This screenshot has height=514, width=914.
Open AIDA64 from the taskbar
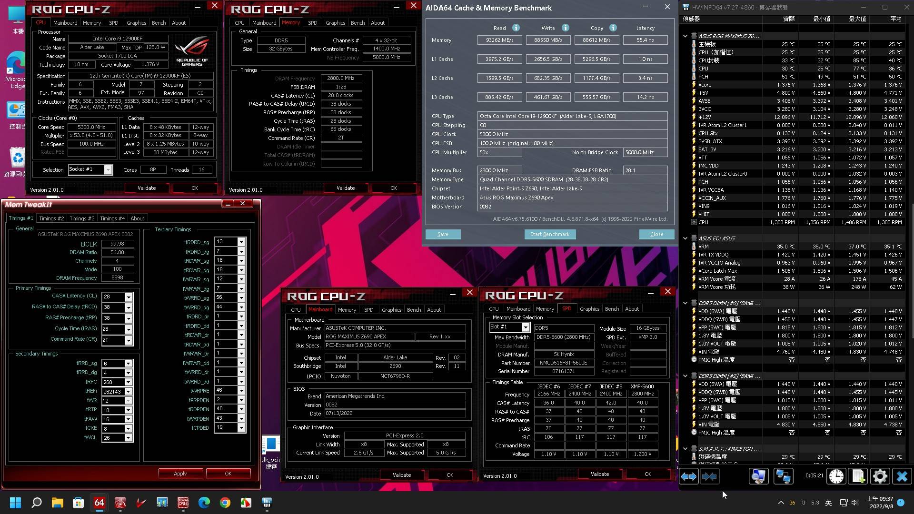coord(99,503)
